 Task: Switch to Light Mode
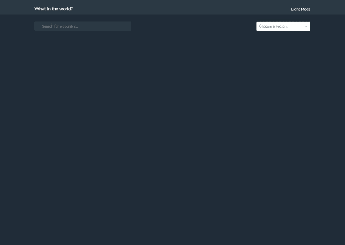[x=301, y=9]
